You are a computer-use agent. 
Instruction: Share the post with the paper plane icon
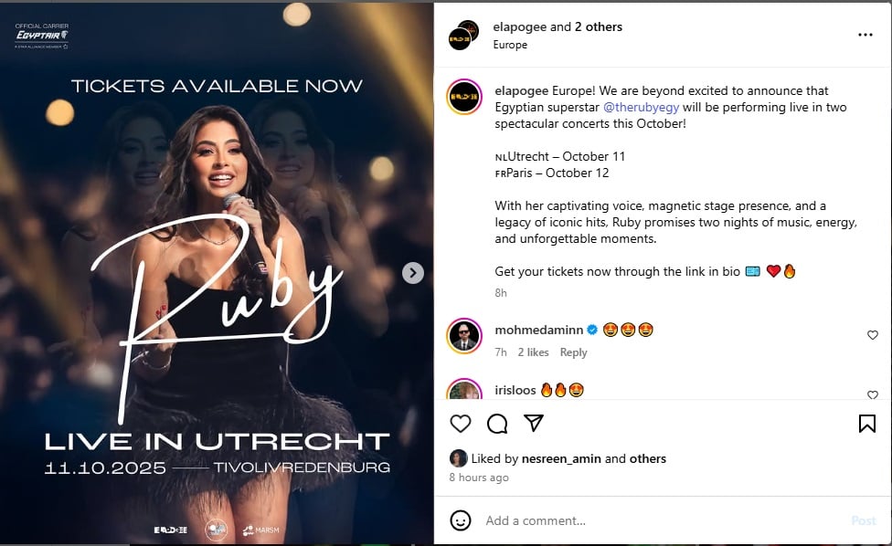pyautogui.click(x=534, y=423)
